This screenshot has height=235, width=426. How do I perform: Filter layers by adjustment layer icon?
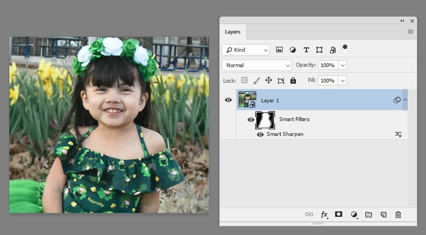[x=293, y=50]
